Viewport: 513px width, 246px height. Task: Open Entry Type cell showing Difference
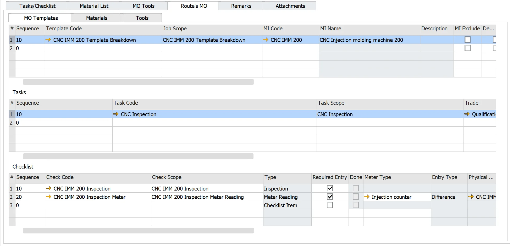pyautogui.click(x=449, y=197)
